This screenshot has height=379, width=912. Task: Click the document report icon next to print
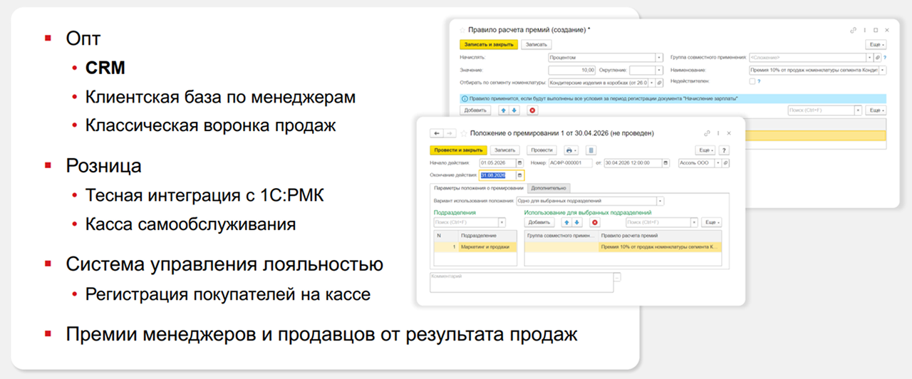[591, 150]
